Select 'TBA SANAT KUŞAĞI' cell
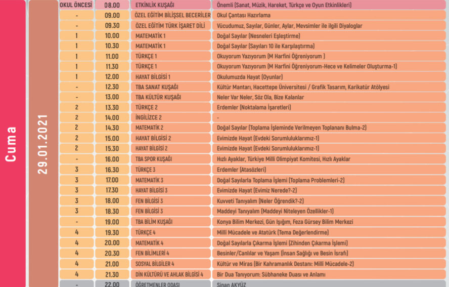 [171, 87]
